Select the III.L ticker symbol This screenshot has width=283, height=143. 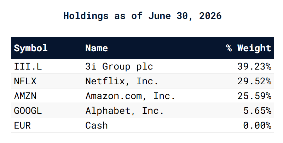(x=28, y=66)
